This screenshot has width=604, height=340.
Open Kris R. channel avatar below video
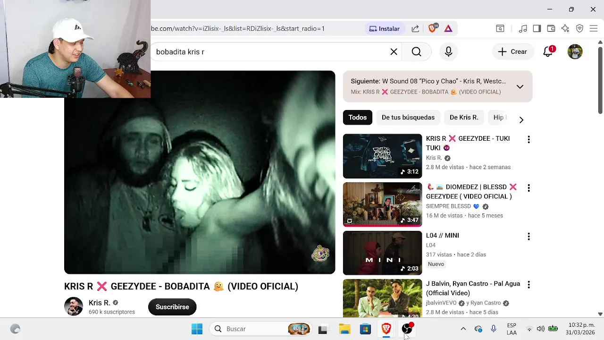click(74, 306)
